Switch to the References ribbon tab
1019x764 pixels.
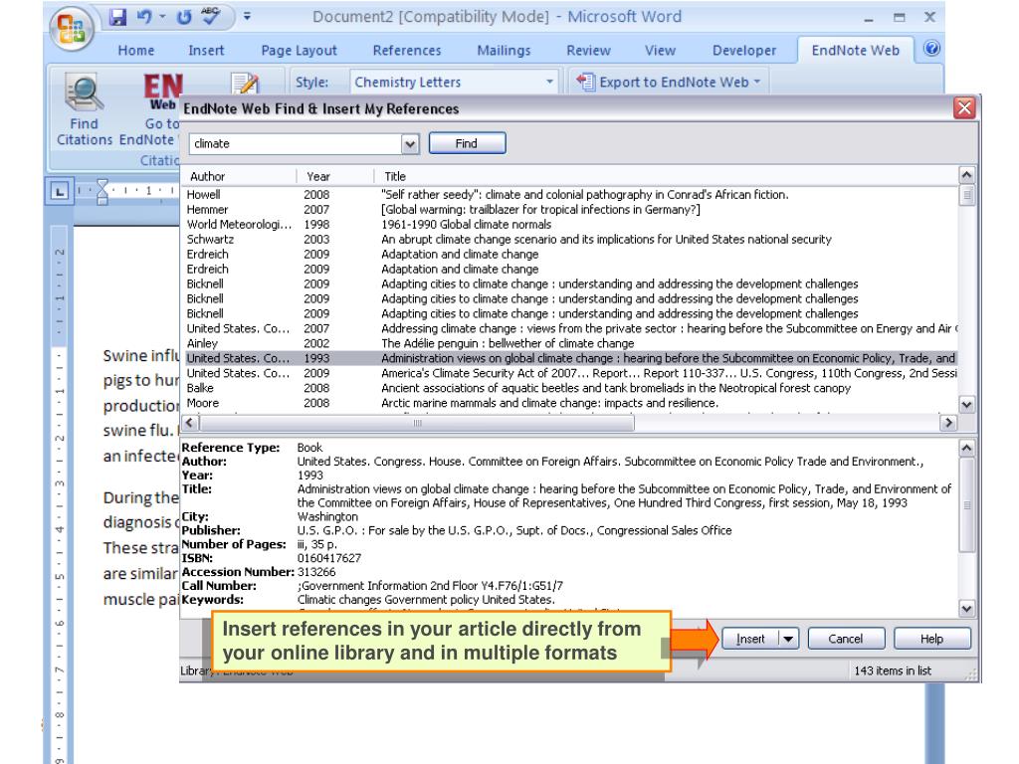click(407, 50)
